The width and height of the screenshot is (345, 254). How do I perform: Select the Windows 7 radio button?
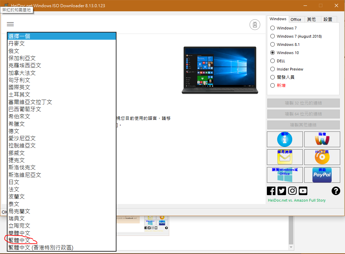272,28
